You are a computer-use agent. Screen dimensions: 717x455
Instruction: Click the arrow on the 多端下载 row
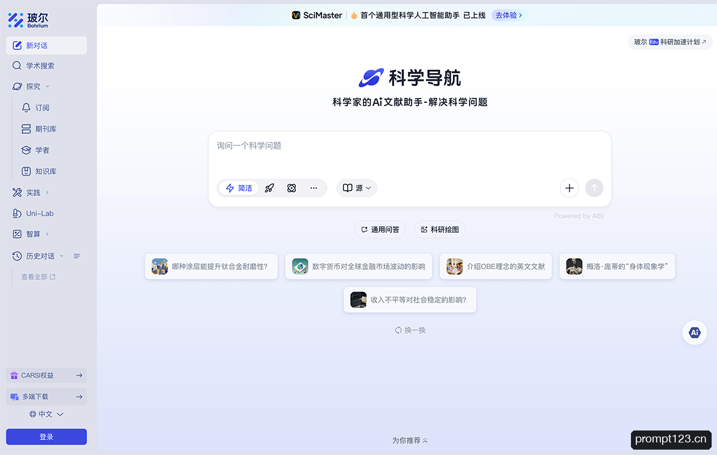(x=79, y=396)
